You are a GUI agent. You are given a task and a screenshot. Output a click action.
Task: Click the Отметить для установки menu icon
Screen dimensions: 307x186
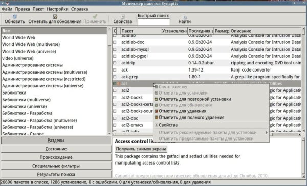pyautogui.click(x=156, y=93)
